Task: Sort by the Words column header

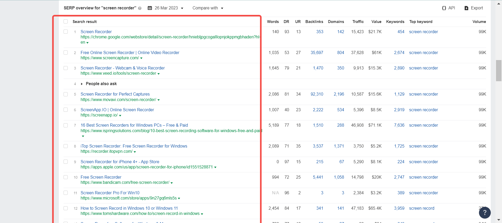Action: (x=273, y=22)
